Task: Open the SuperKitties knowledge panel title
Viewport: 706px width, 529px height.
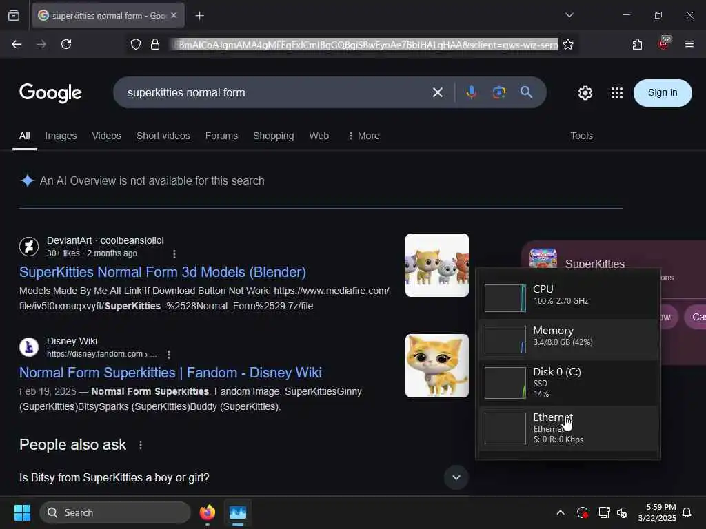Action: coord(595,264)
